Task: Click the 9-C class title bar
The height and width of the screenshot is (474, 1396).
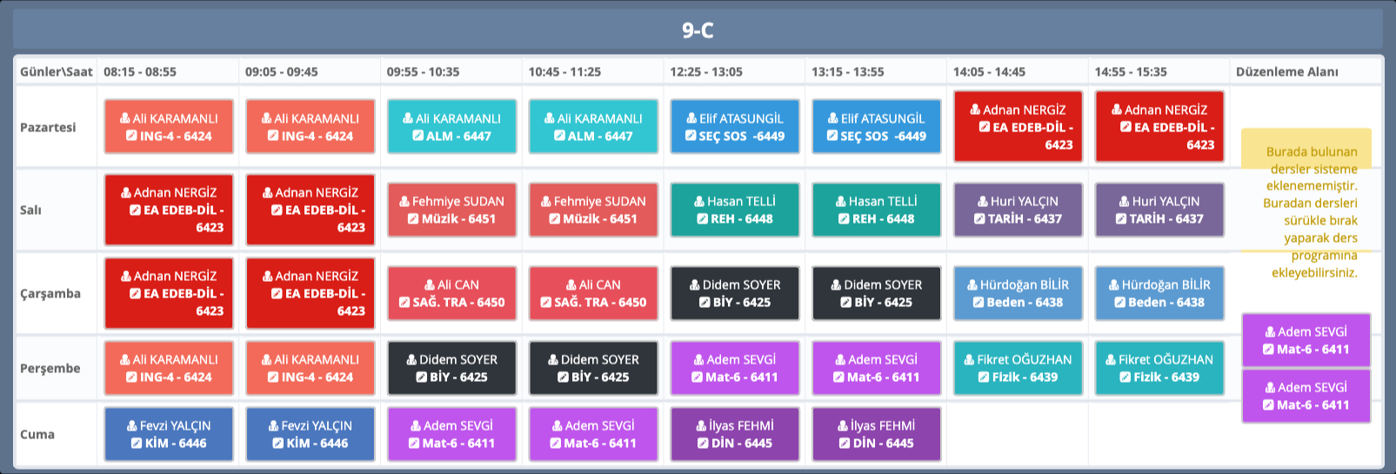Action: point(698,30)
